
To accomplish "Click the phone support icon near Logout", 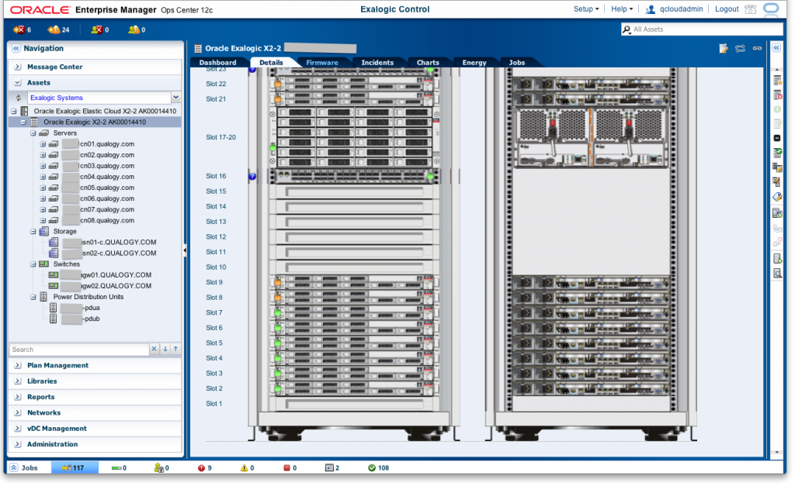I will coord(751,9).
